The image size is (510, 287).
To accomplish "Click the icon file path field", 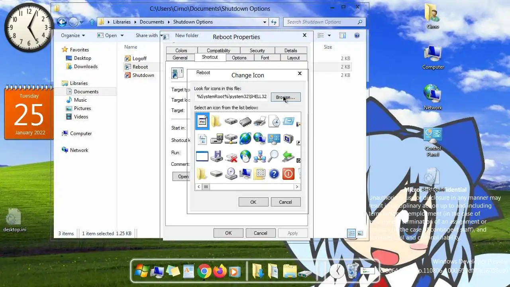I will point(231,97).
